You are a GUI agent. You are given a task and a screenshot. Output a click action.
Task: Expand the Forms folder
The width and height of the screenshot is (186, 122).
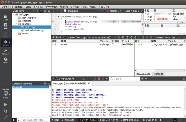click(x=16, y=33)
